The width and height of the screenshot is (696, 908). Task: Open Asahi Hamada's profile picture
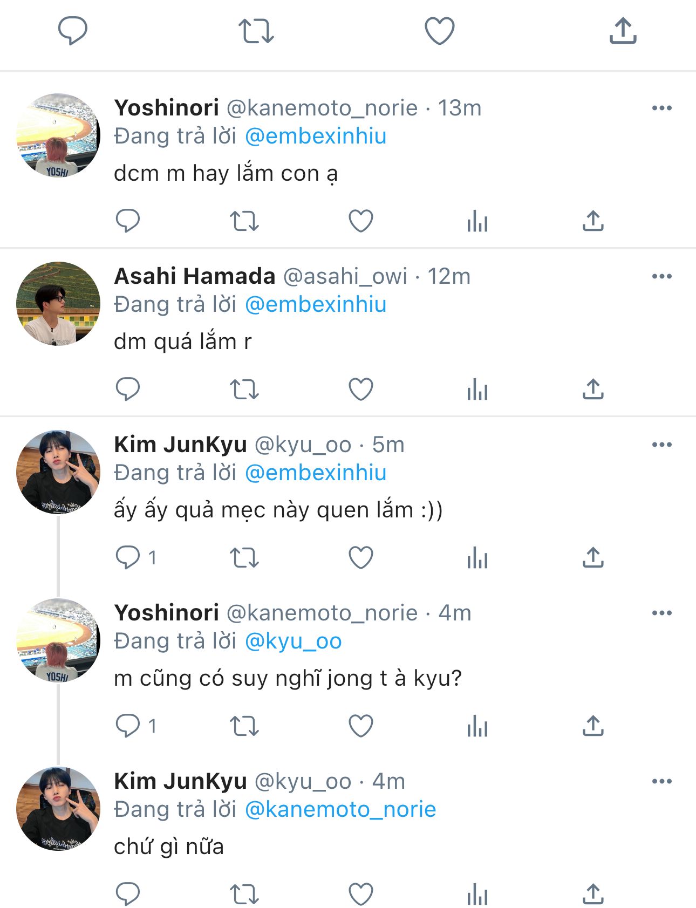58,304
